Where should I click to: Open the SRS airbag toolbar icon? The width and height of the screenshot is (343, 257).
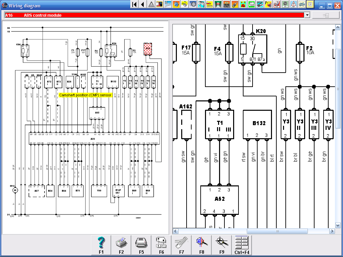[277, 4]
